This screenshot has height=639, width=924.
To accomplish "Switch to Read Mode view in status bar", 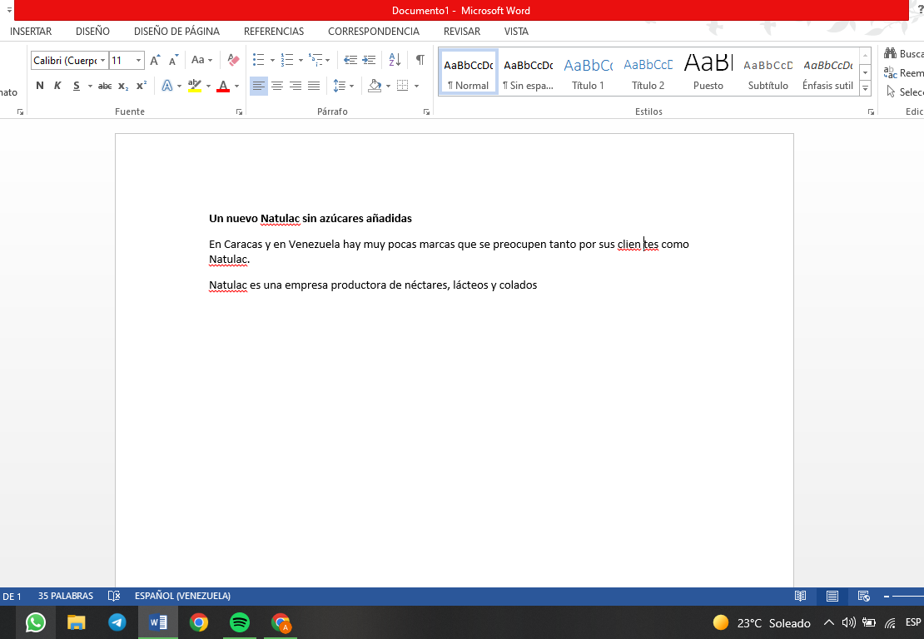I will click(800, 596).
